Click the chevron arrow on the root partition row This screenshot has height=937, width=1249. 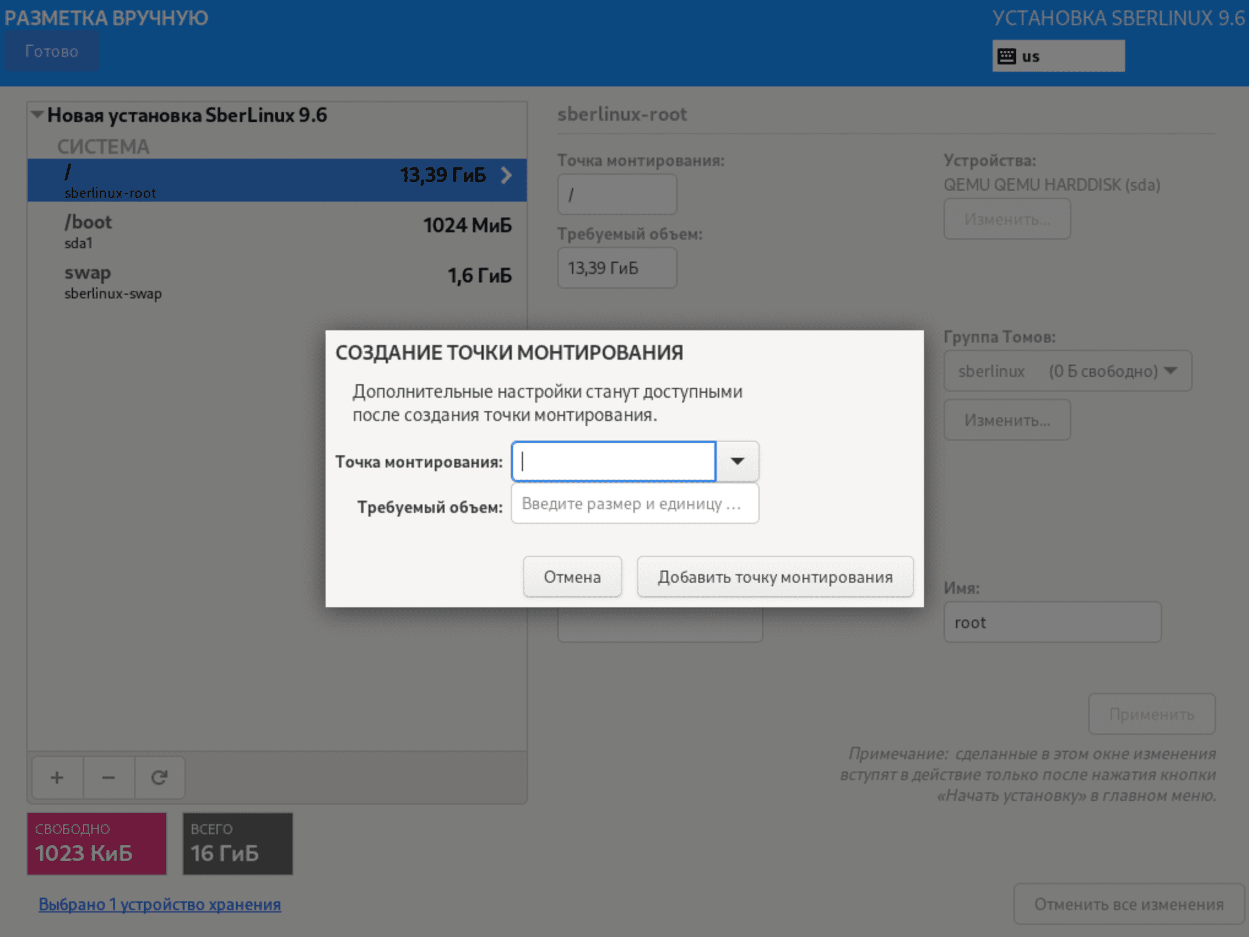506,175
